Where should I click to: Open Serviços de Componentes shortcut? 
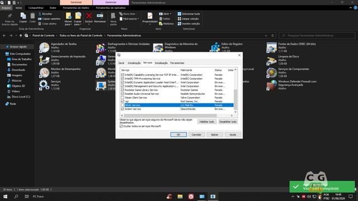[x=288, y=73]
